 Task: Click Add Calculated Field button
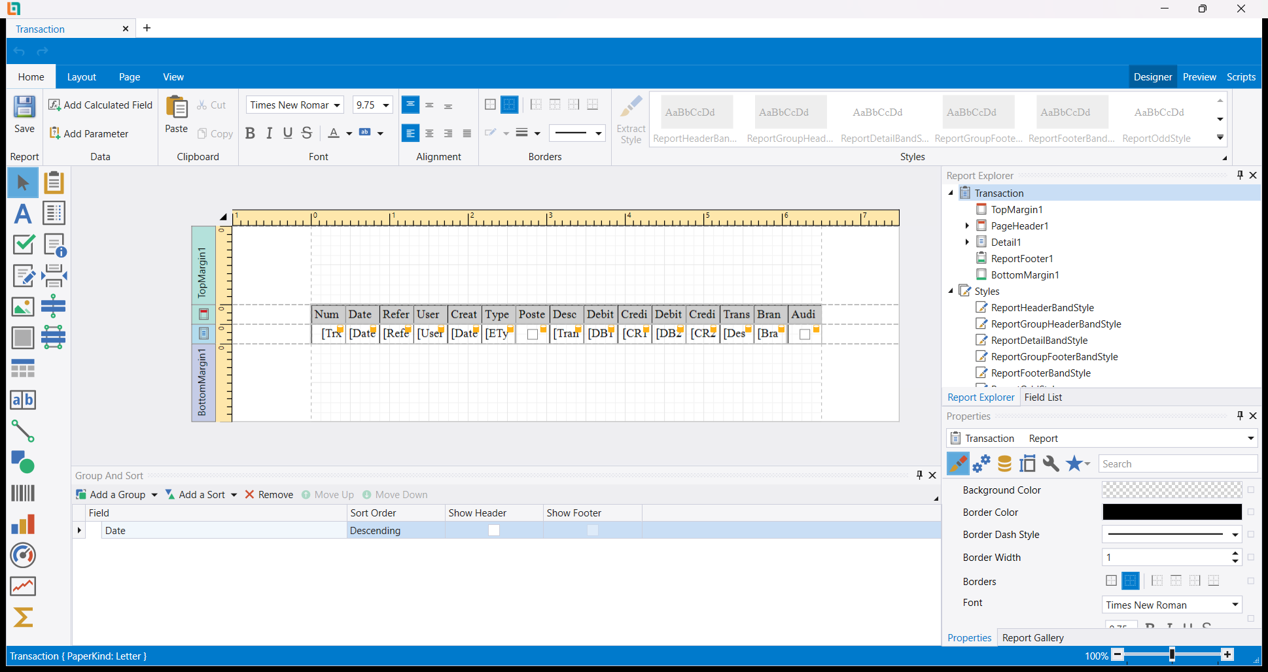click(x=100, y=105)
